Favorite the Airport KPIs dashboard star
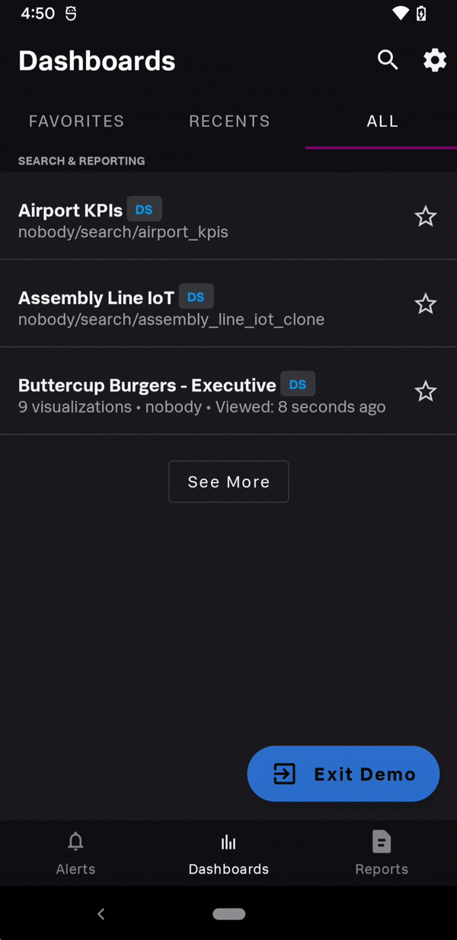This screenshot has height=940, width=457. pos(425,217)
